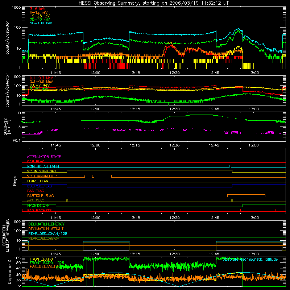Click the 0.8-7 MeV legend label
The width and height of the screenshot is (290, 290).
(40, 85)
